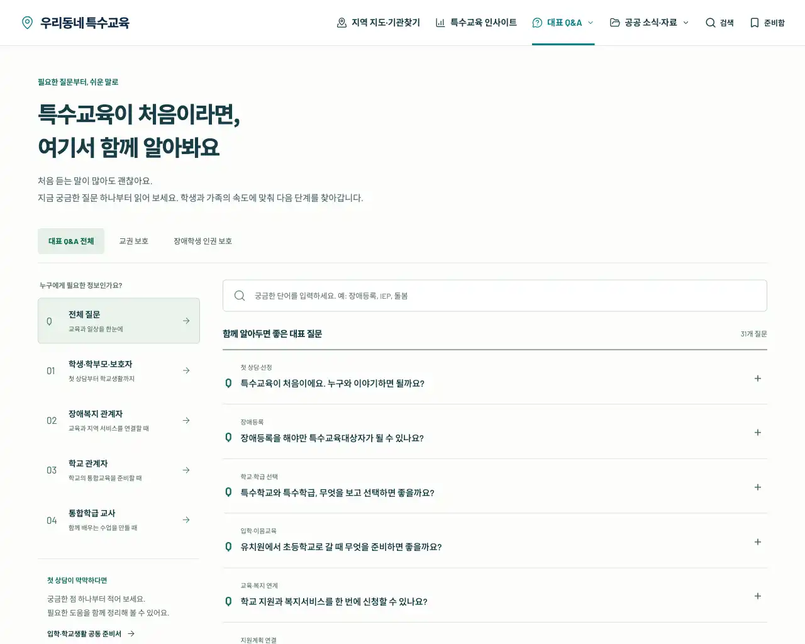Expand the 유치원에서 초등학교로 question plus
Image resolution: width=805 pixels, height=644 pixels.
click(x=758, y=542)
